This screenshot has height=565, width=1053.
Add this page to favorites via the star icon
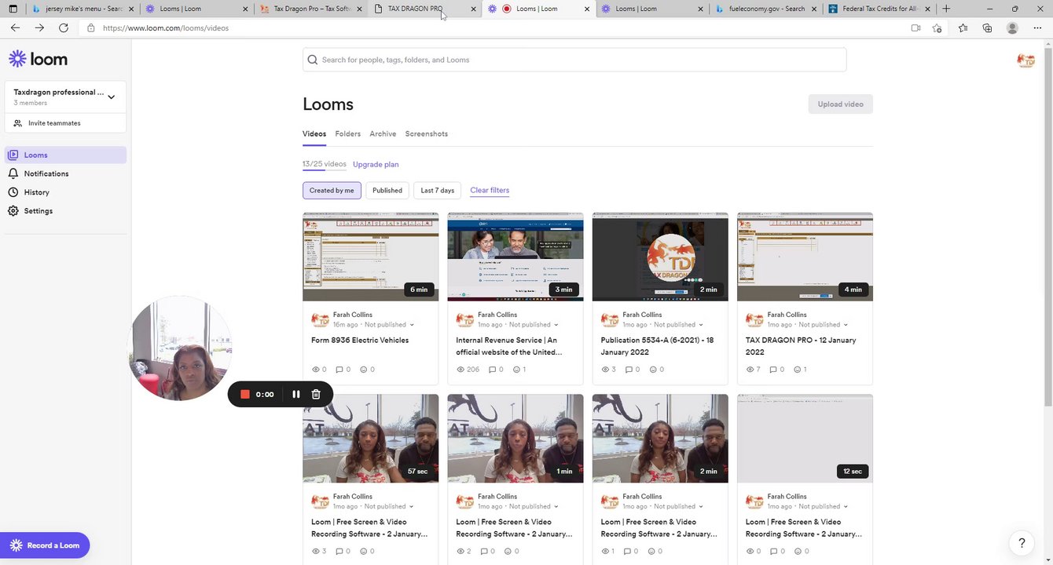937,27
